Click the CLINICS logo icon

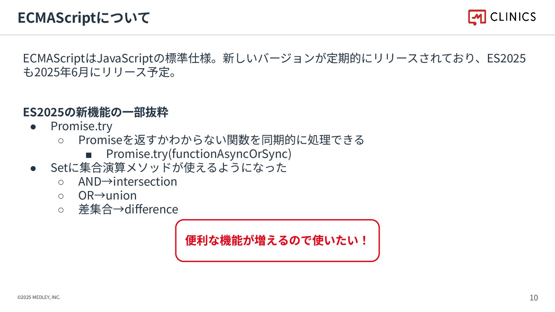(477, 17)
